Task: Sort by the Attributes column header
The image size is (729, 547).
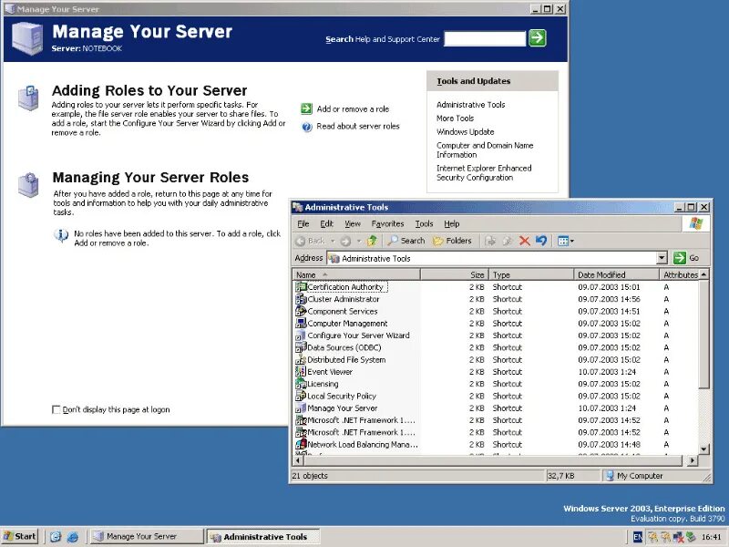Action: [680, 274]
